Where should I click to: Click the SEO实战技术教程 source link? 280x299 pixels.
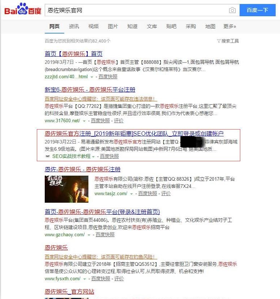(71, 157)
